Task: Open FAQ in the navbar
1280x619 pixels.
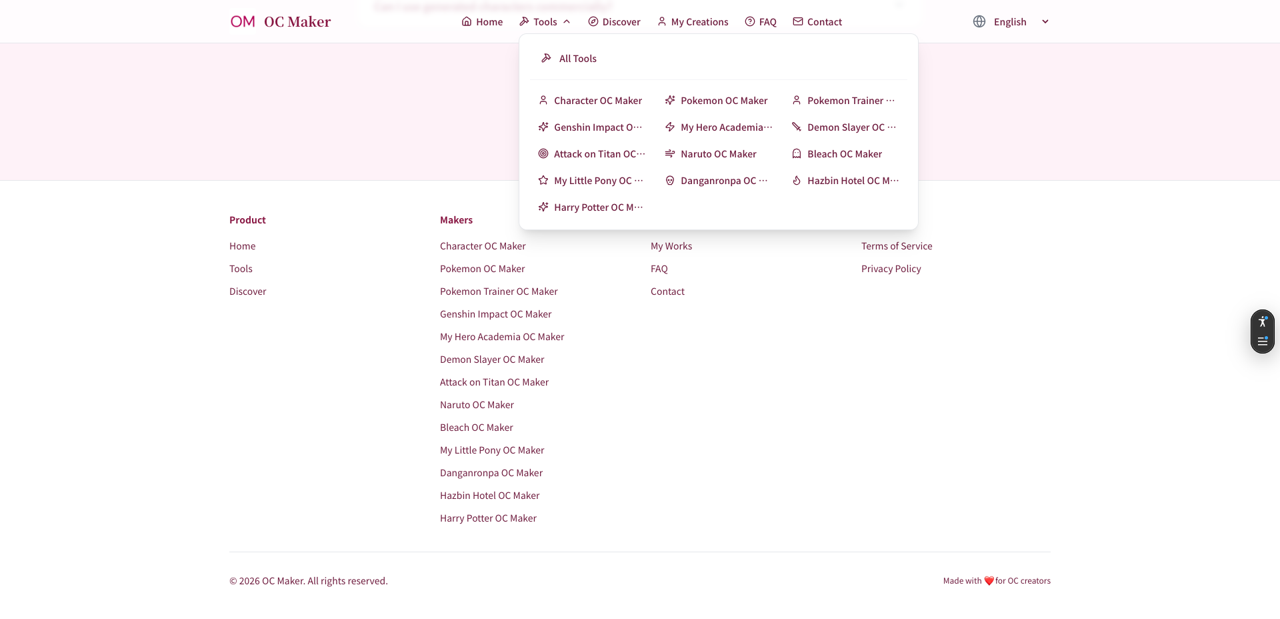Action: (761, 21)
